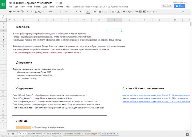
Task: Open the text color picker
Action: pyautogui.click(x=88, y=12)
